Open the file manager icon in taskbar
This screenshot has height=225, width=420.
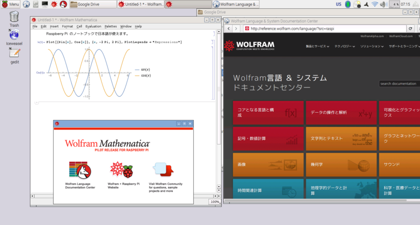click(x=36, y=4)
